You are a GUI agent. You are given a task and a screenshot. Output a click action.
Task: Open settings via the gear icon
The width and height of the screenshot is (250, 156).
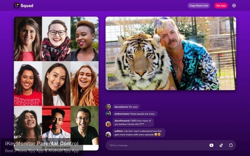234,5
